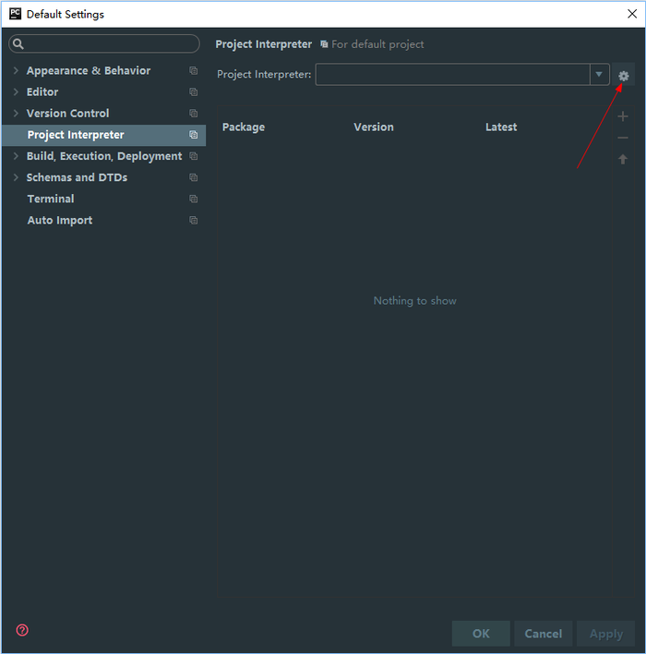Click the minus icon to uninstall package
646x654 pixels.
[x=623, y=138]
